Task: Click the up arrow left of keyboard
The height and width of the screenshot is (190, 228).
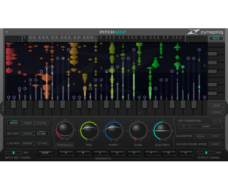Action: (3, 107)
